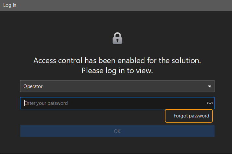Click the dark title bar labeled Log In

[x=116, y=5]
